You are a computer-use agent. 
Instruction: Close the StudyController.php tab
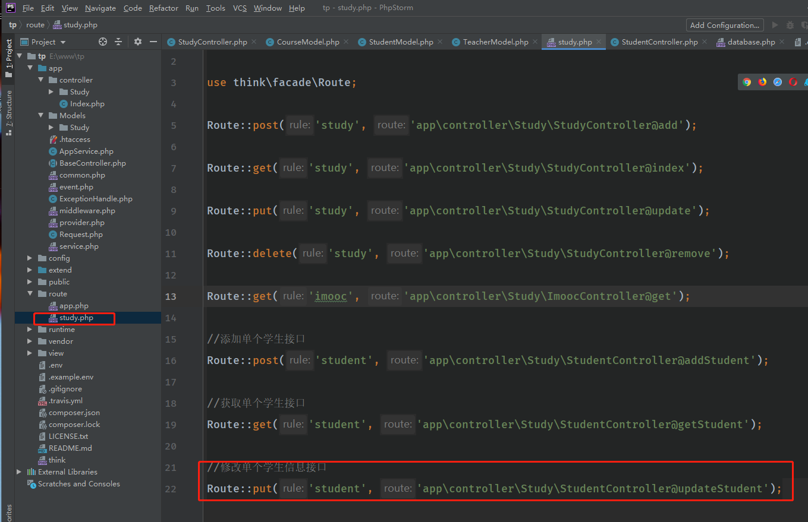254,42
